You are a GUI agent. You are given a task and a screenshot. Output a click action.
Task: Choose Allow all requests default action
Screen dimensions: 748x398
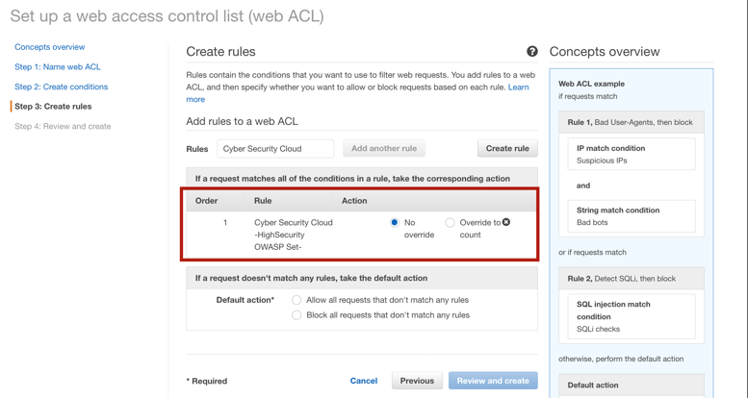[297, 300]
